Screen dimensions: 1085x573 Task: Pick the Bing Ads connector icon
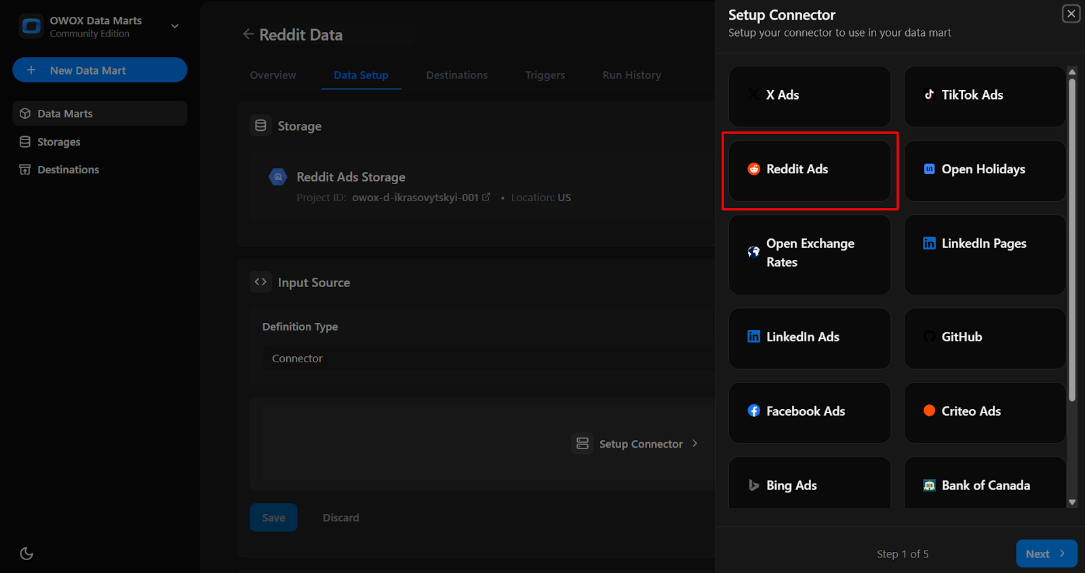pyautogui.click(x=753, y=486)
